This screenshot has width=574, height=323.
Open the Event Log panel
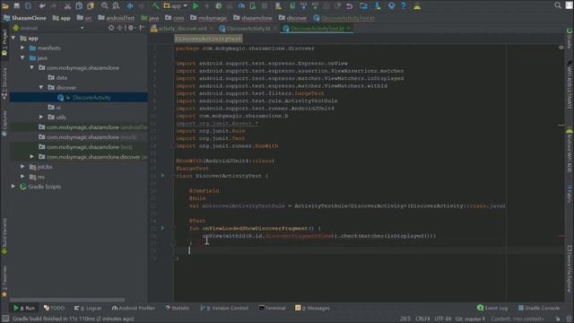[492, 308]
